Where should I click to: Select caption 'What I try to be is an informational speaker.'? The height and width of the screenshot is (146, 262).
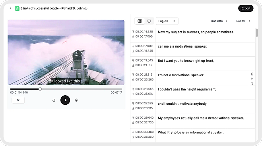click(x=191, y=133)
